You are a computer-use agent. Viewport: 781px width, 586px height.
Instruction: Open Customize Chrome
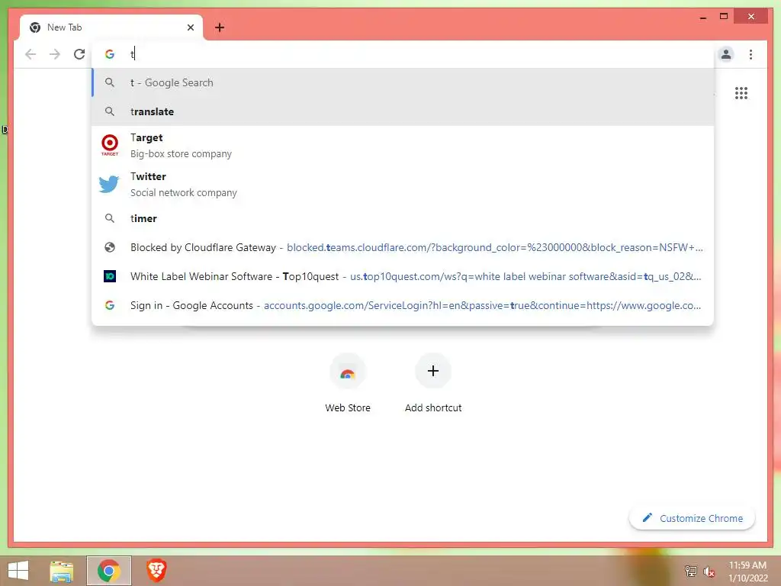click(692, 518)
